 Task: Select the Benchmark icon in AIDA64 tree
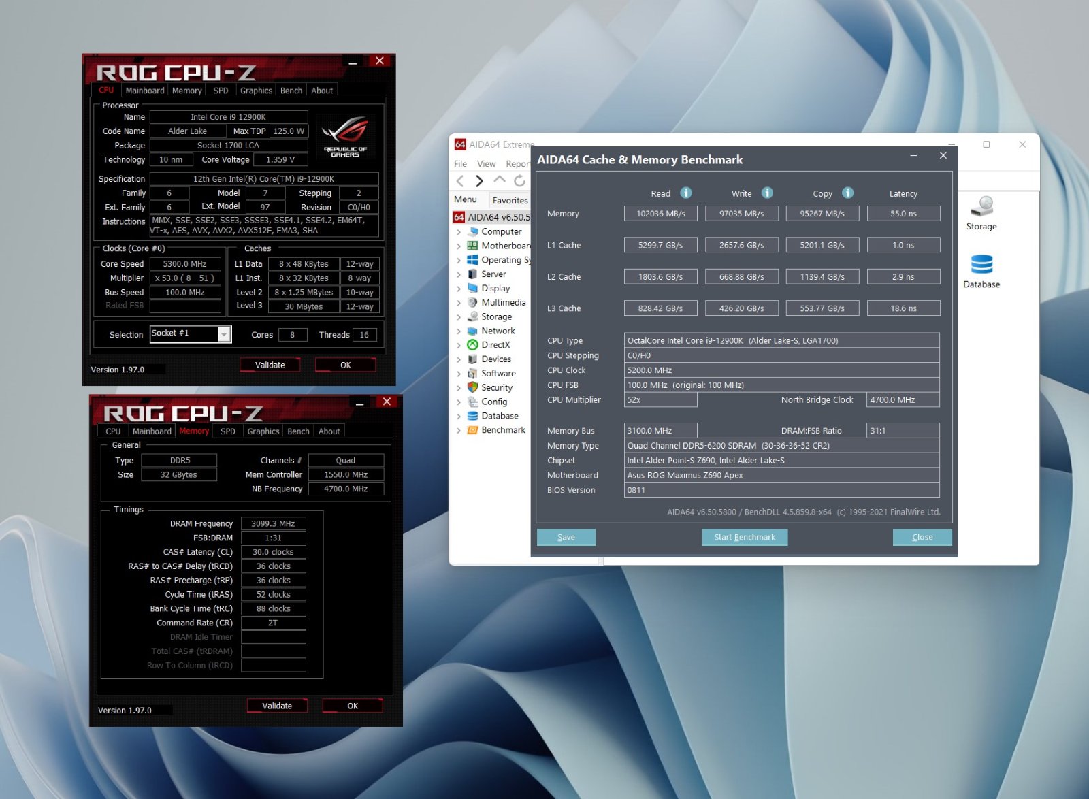[x=472, y=430]
